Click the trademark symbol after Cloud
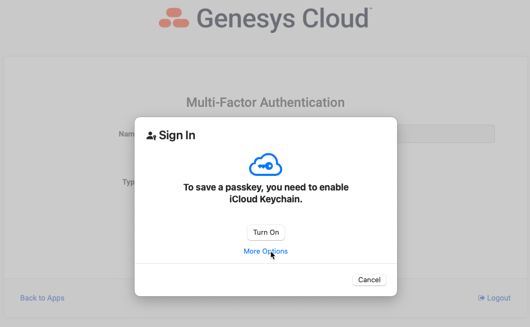 click(370, 9)
